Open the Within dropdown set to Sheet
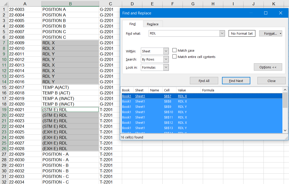 (166, 51)
